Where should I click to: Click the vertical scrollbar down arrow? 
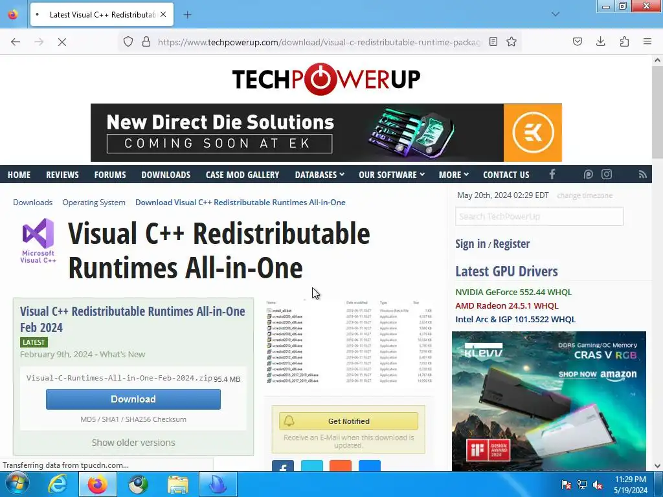pyautogui.click(x=657, y=466)
